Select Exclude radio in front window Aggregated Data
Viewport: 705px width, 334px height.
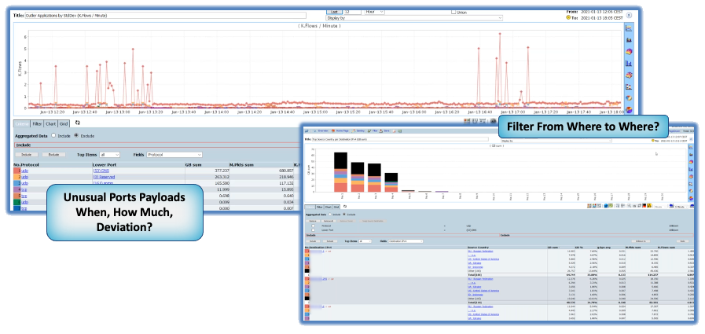tap(344, 215)
